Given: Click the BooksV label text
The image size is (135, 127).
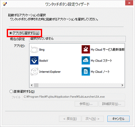Looking at the screenshot, I should tap(44, 61).
